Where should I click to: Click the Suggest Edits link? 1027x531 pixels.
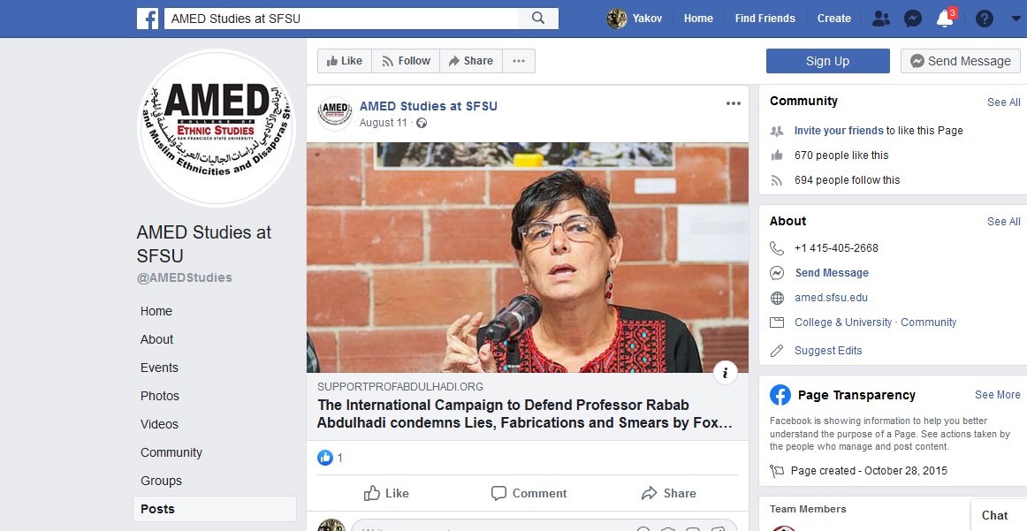point(828,350)
